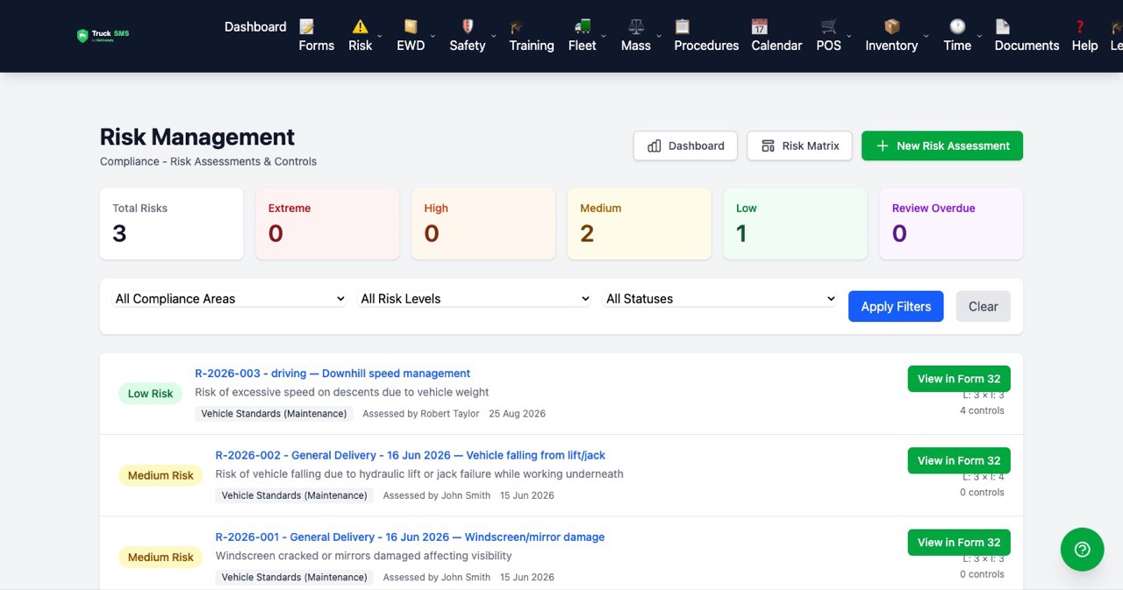Image resolution: width=1123 pixels, height=590 pixels.
Task: Click the Low Risk badge on R-2026-003
Action: [x=150, y=394]
